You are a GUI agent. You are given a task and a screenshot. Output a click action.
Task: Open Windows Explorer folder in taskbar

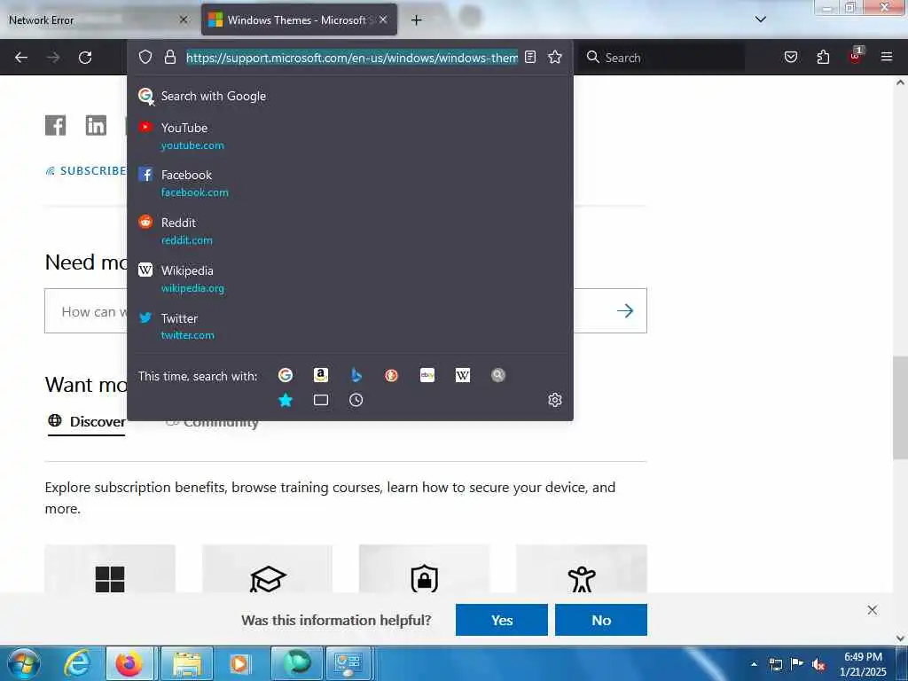[x=186, y=663]
